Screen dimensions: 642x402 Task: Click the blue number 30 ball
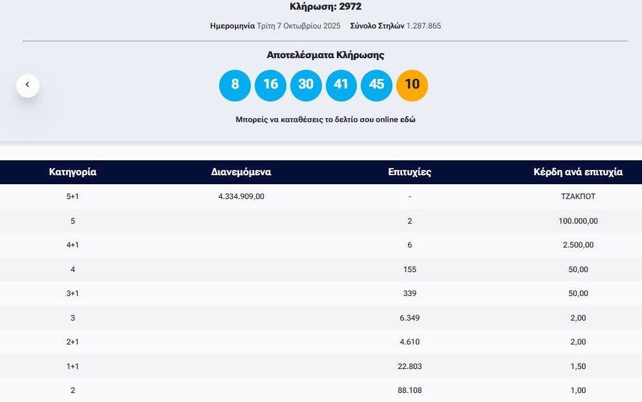coord(306,85)
